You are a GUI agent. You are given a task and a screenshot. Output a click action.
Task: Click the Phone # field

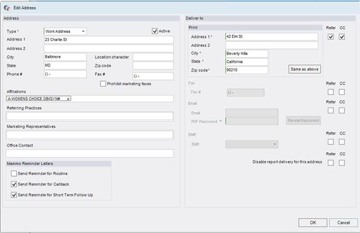tap(65, 74)
